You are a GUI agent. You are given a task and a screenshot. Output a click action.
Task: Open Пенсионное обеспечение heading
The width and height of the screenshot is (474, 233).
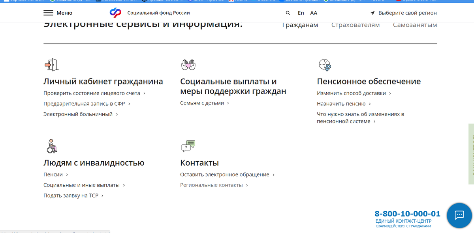(x=369, y=82)
